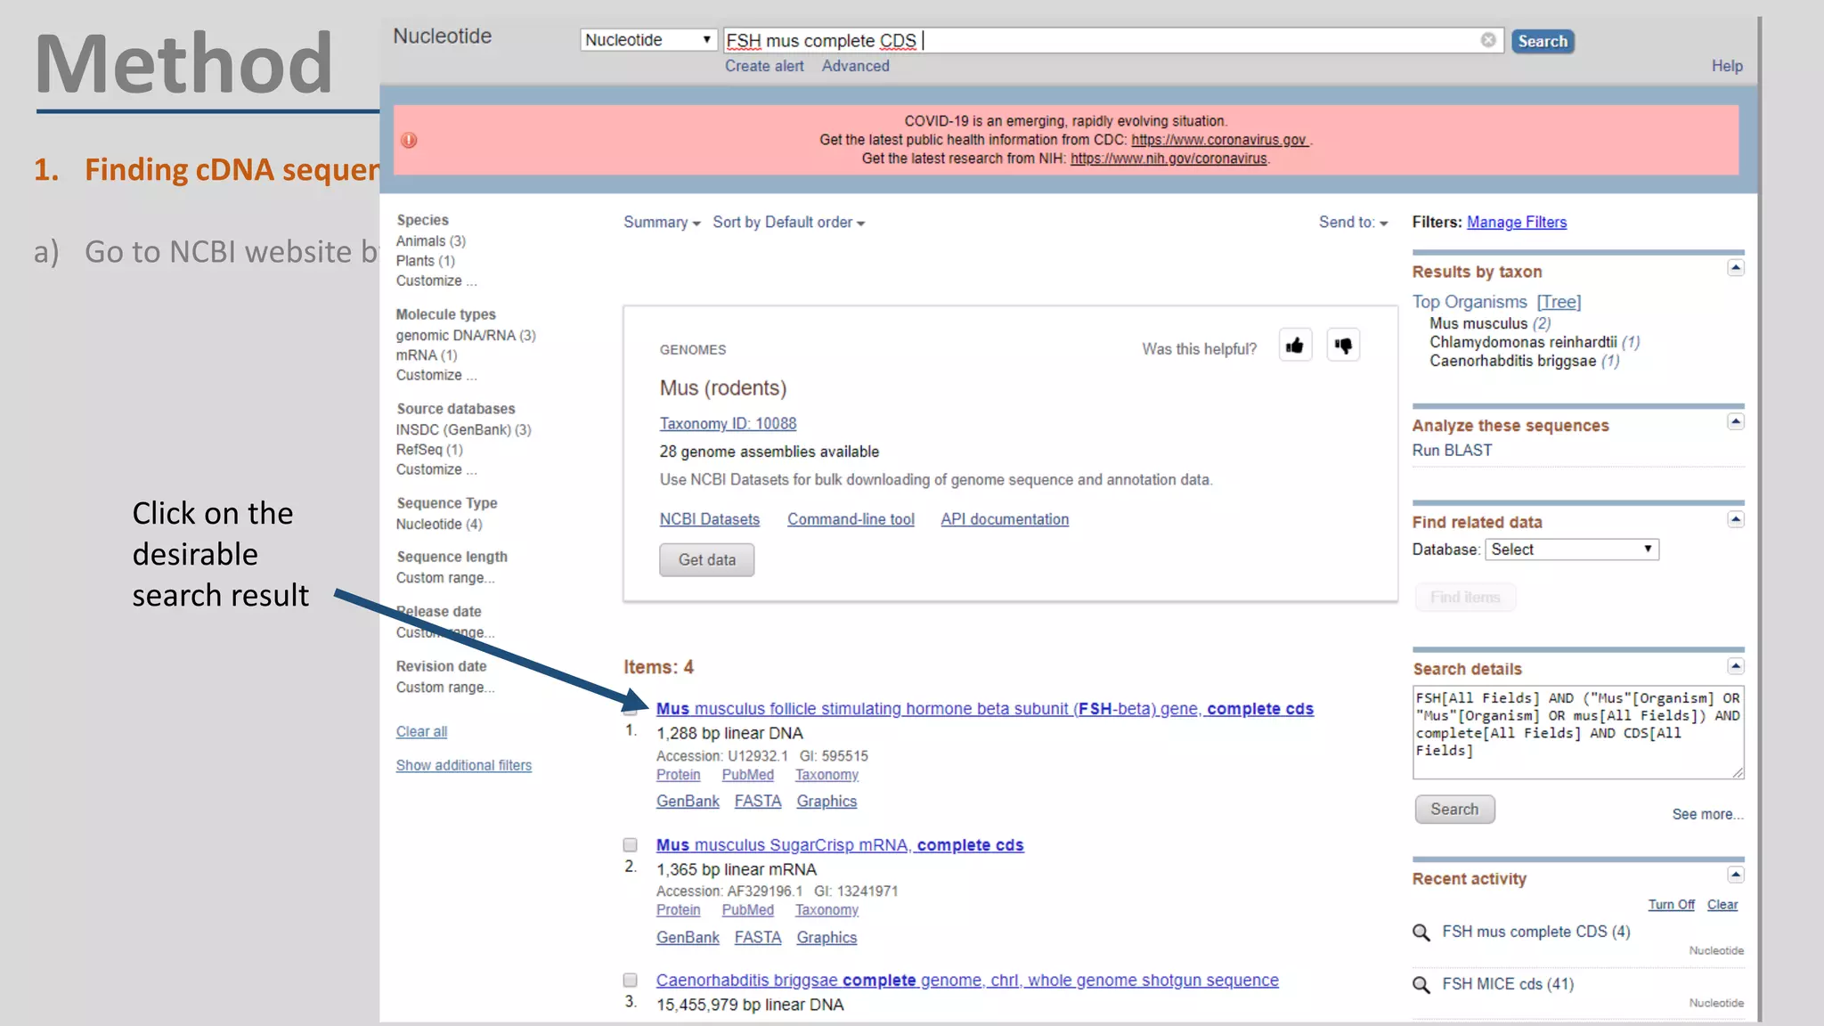Open the Nucleotide database dropdown
The image size is (1824, 1026).
pyautogui.click(x=648, y=40)
